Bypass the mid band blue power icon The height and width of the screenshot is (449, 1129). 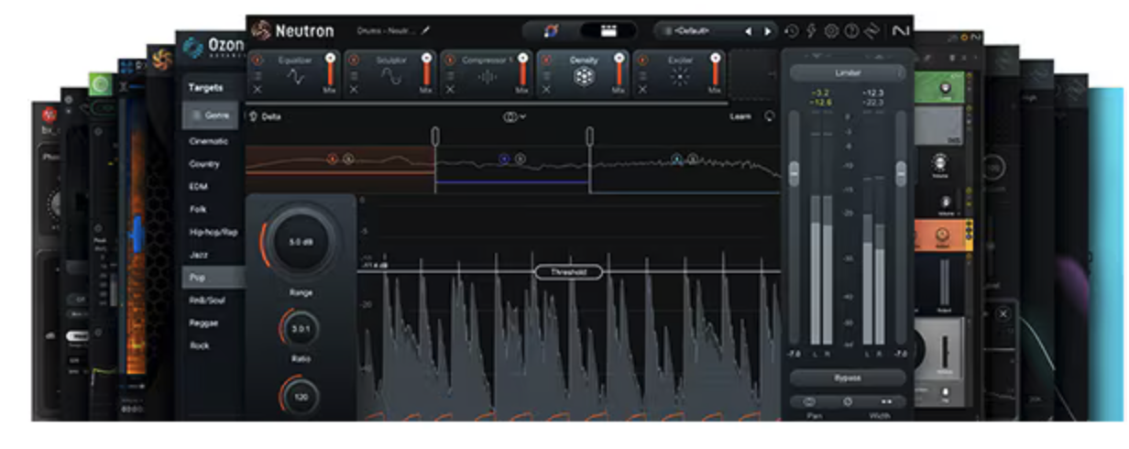pos(504,159)
